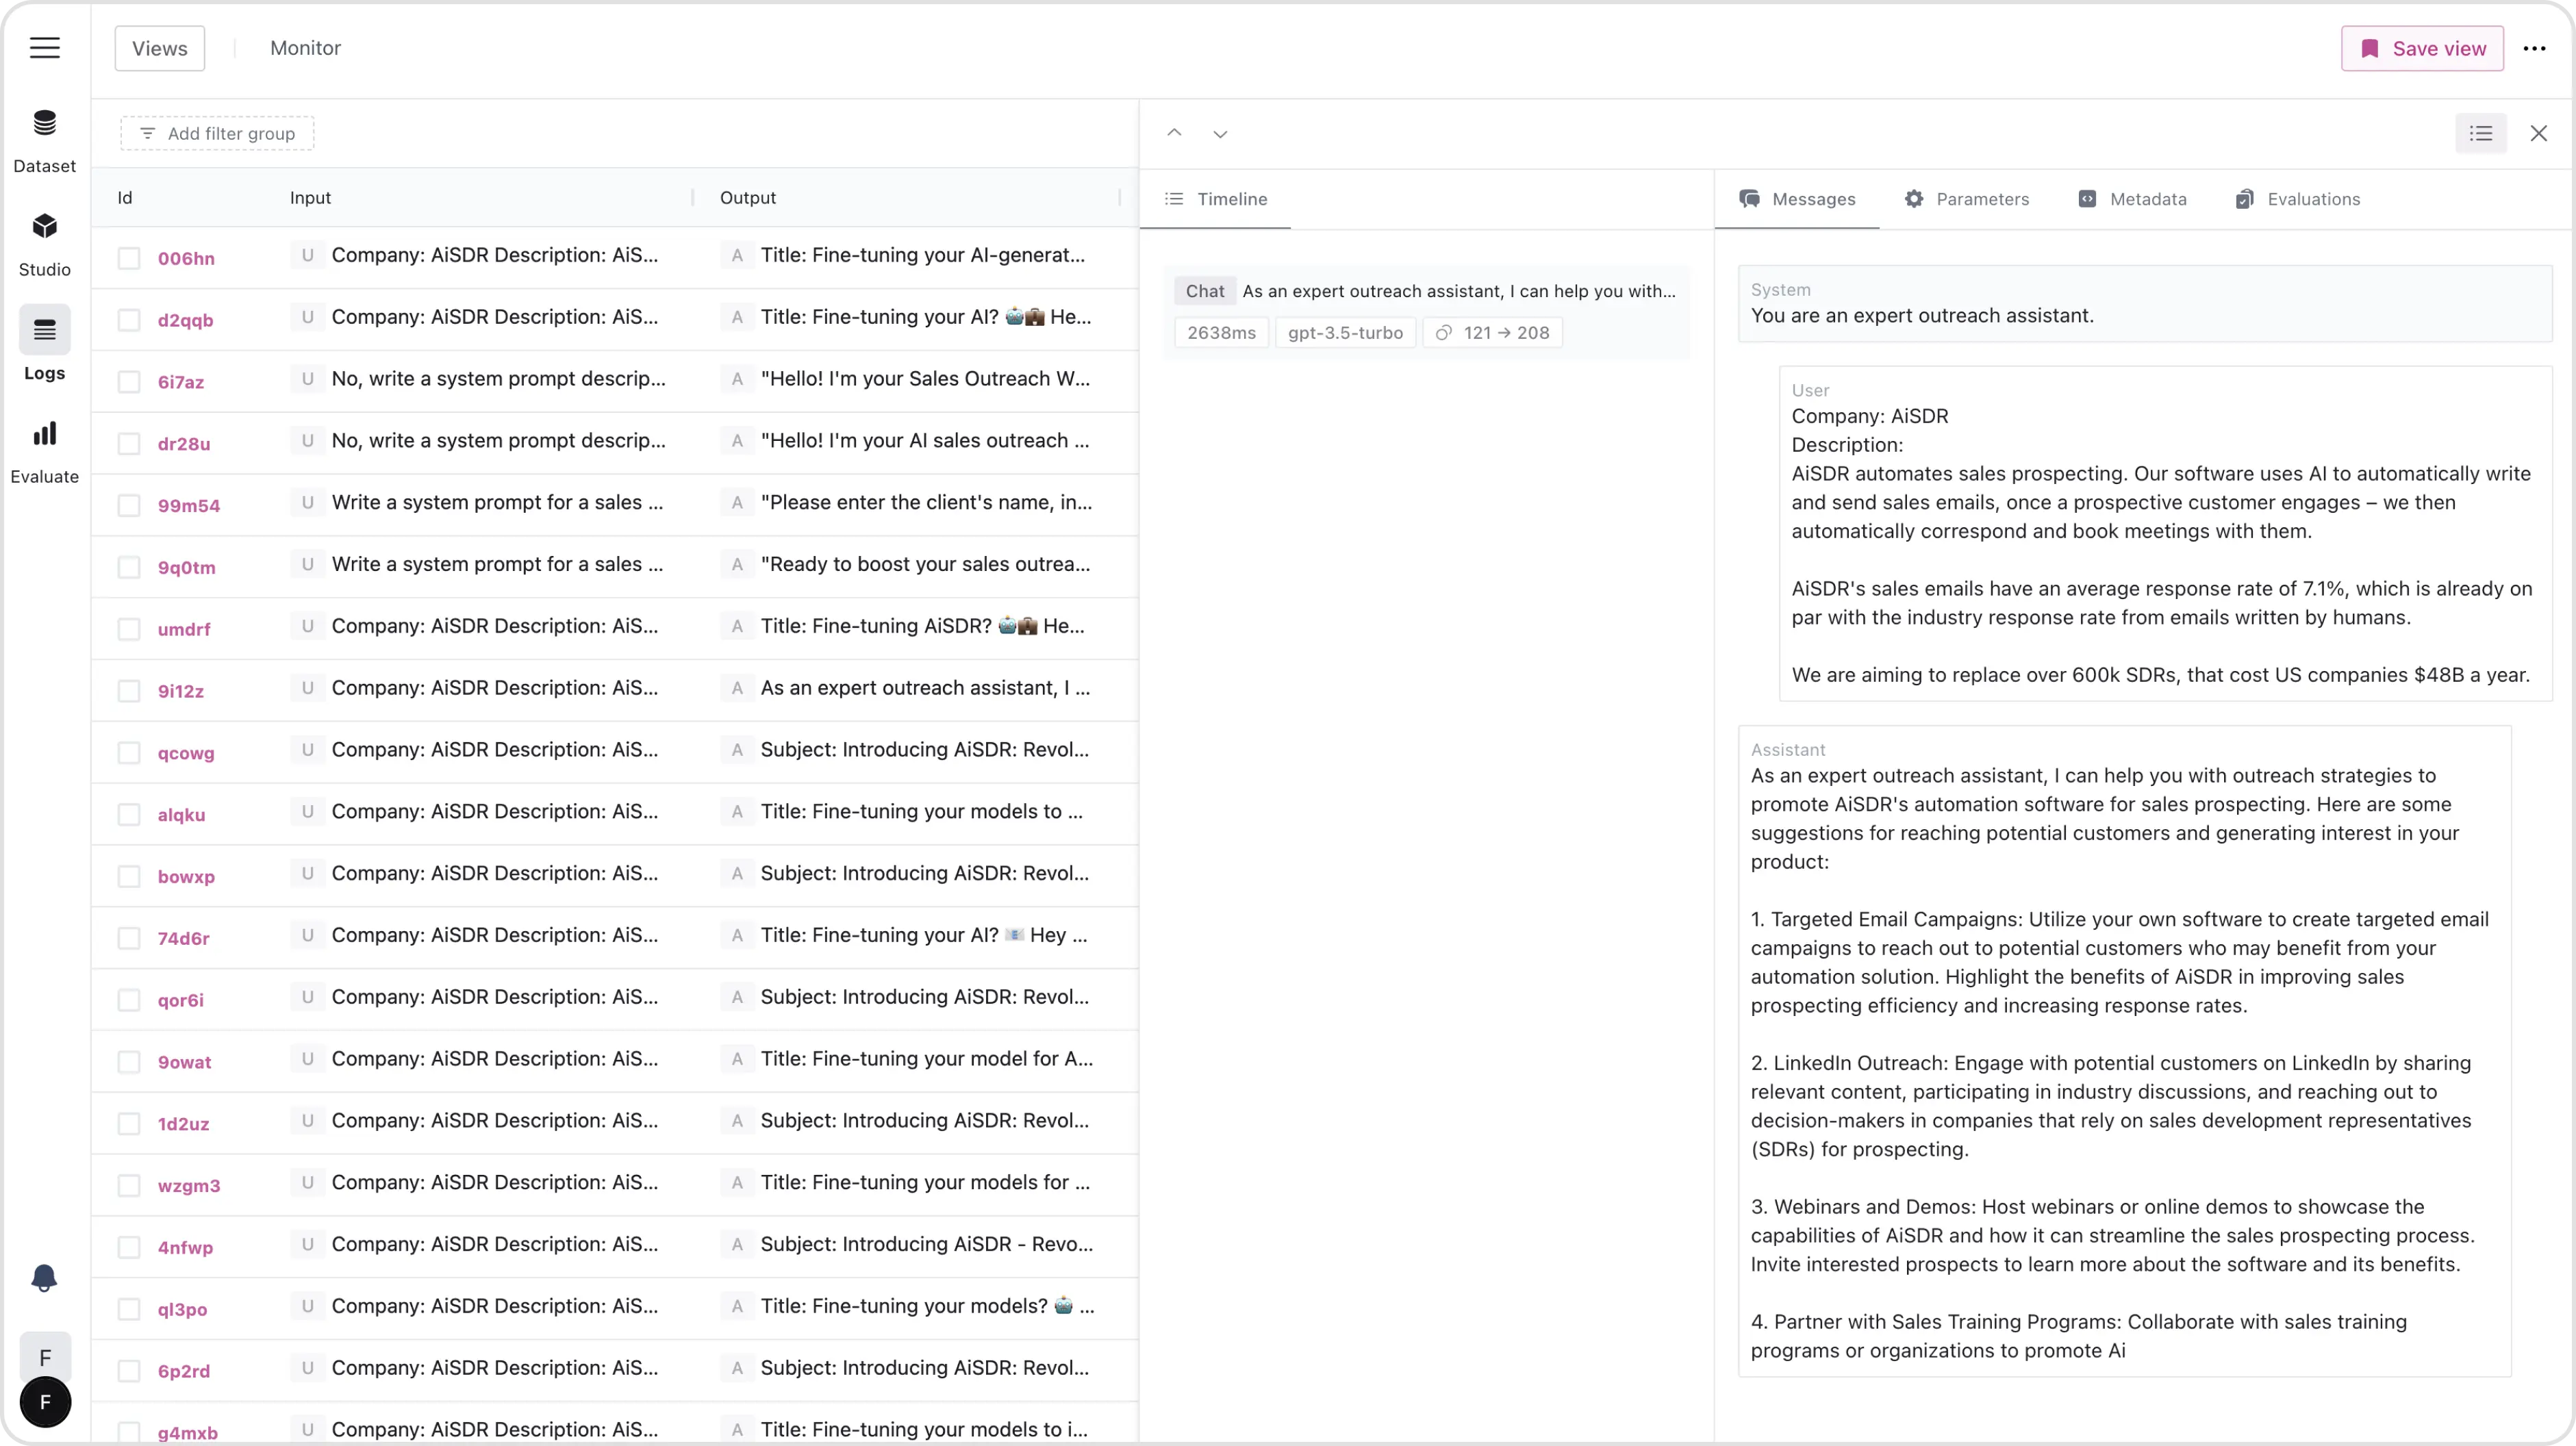Go to next log with down chevron
The width and height of the screenshot is (2576, 1446).
coord(1220,133)
